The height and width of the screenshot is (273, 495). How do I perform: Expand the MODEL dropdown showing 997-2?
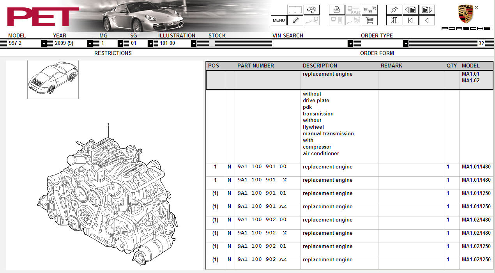(x=44, y=44)
